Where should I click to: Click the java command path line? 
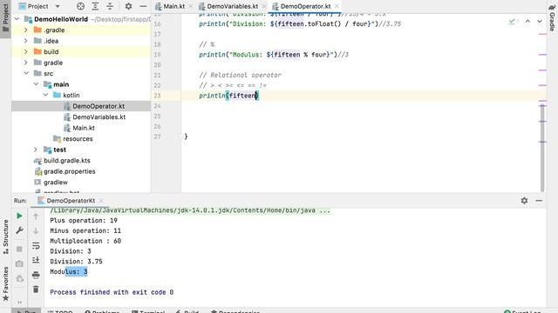coord(190,210)
